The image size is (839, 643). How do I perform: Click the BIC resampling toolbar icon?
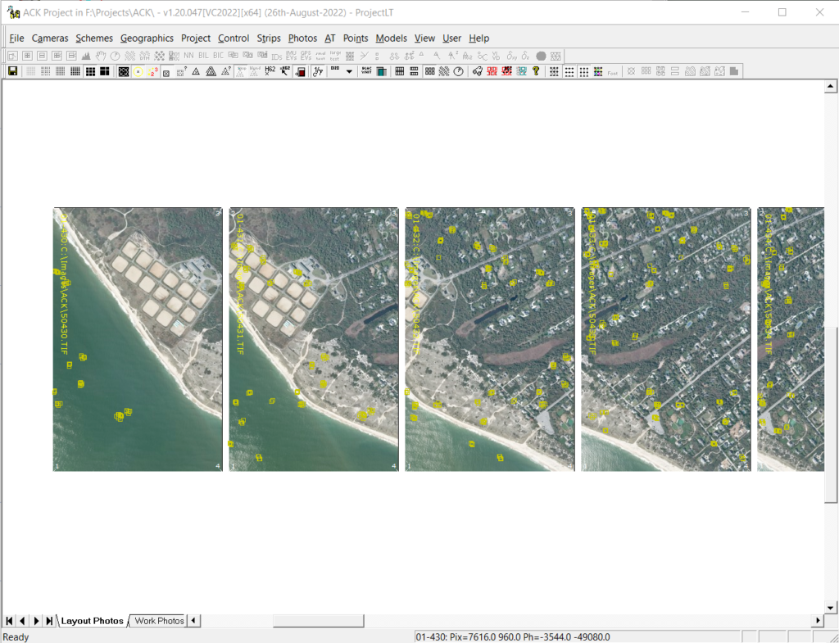point(218,56)
